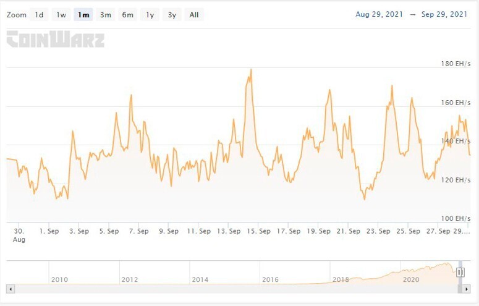
Task: Edit the Aug 29, 2021 start date
Action: pos(379,14)
